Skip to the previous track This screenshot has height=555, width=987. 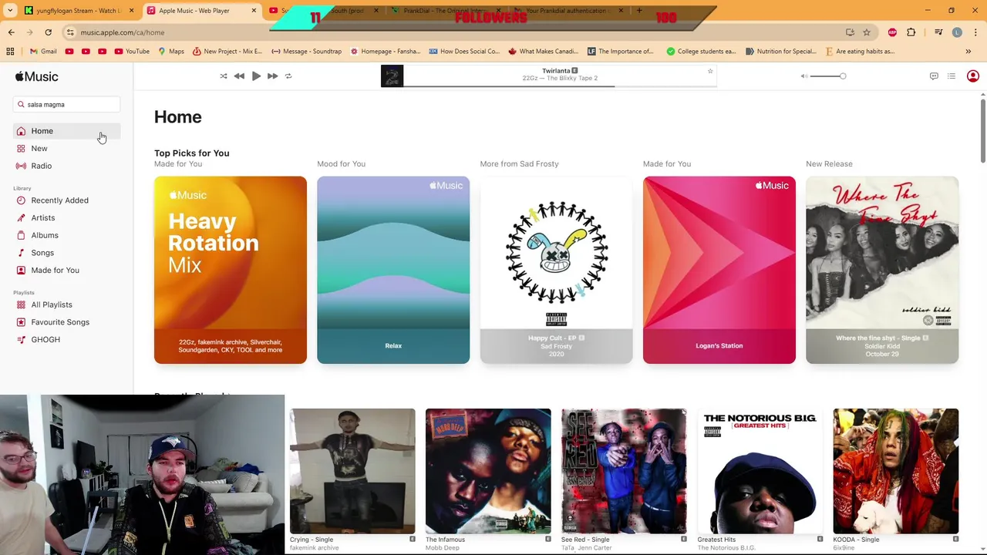click(239, 76)
